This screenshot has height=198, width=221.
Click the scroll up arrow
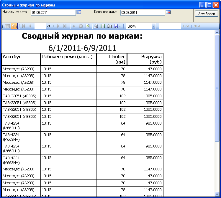(x=217, y=33)
